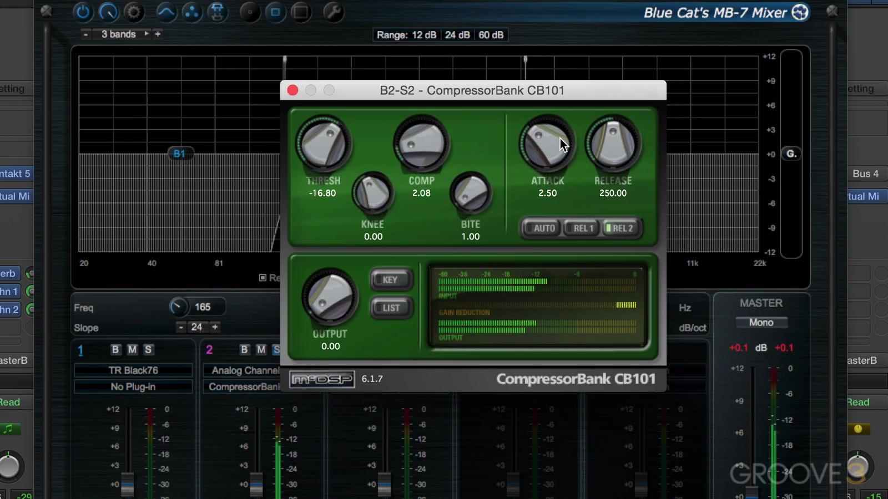Image resolution: width=888 pixels, height=499 pixels.
Task: Toggle Bypass (B) on band 1
Action: point(115,349)
